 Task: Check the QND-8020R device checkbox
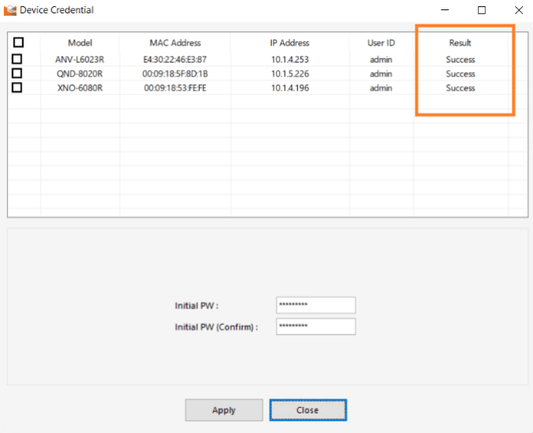(17, 74)
